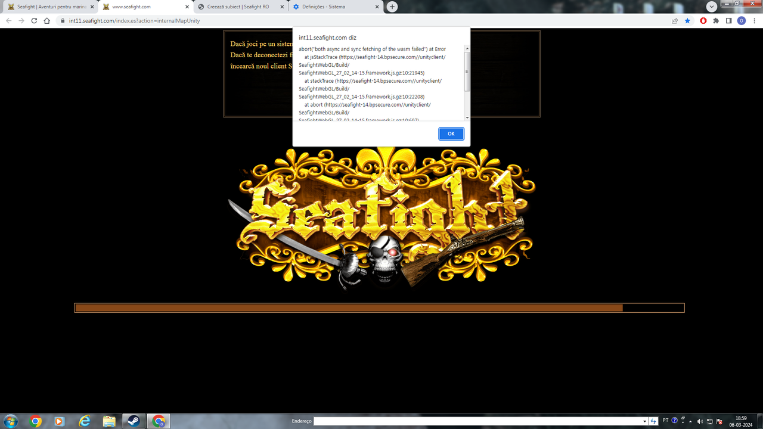Toggle the browser side panel
This screenshot has height=429, width=763.
(728, 20)
